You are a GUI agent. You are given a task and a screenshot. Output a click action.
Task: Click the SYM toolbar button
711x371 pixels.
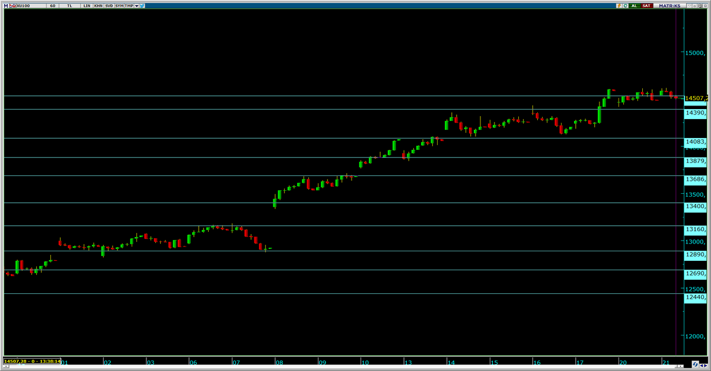coord(119,6)
